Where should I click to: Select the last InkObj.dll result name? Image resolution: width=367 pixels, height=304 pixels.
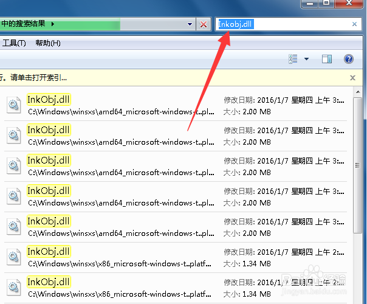click(49, 282)
